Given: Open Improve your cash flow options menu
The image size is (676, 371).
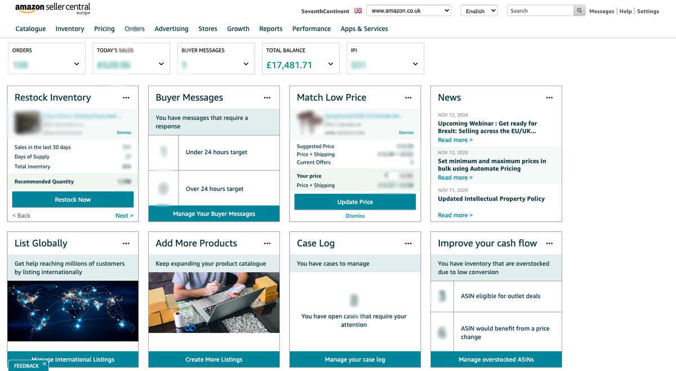Looking at the screenshot, I should point(549,243).
